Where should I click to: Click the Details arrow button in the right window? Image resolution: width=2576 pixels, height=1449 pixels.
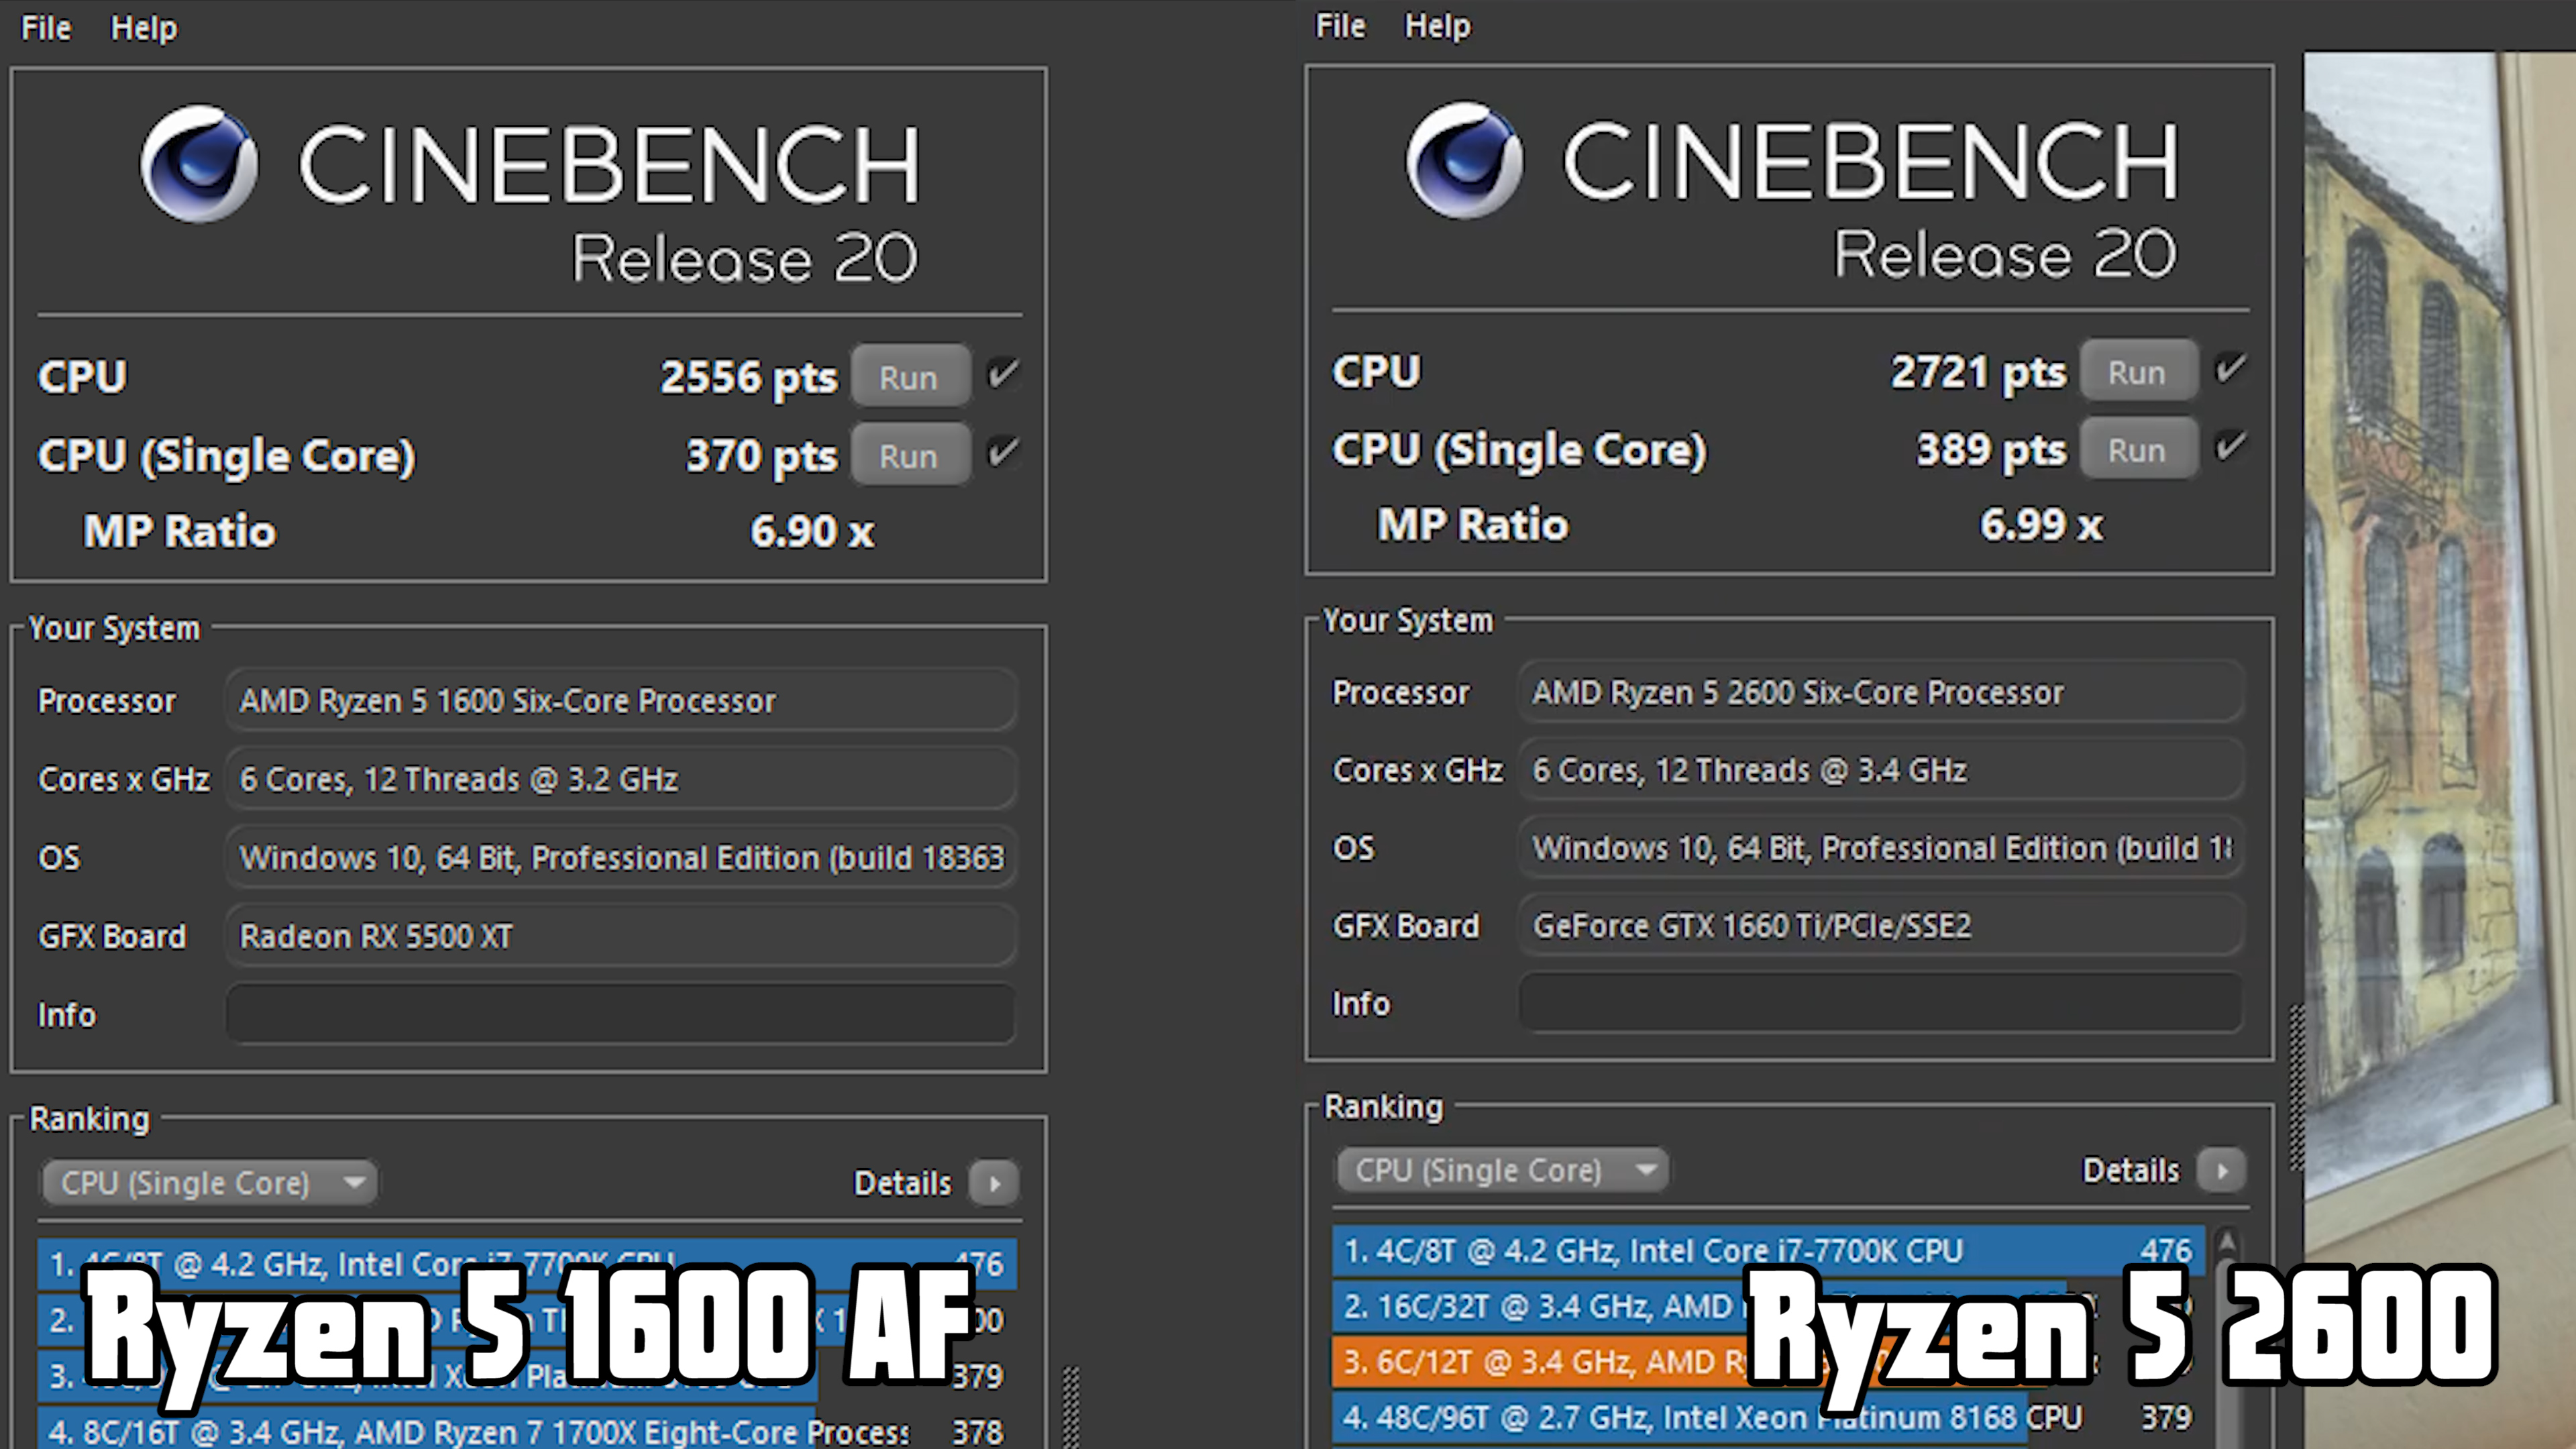pos(2222,1170)
